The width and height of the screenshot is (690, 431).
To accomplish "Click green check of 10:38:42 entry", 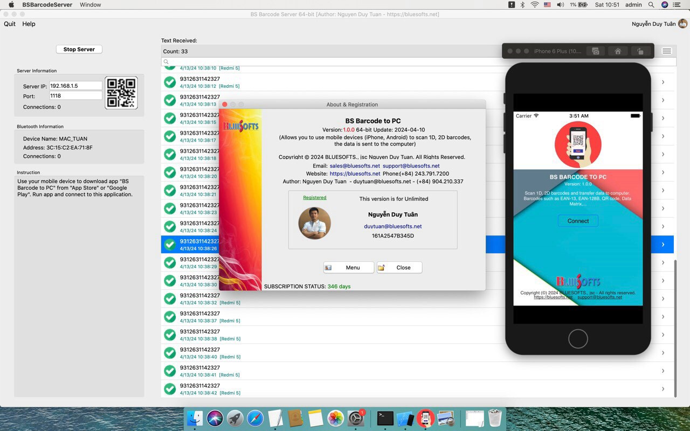I will (x=170, y=388).
